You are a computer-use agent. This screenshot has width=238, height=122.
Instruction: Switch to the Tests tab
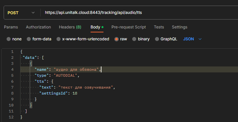pos(159,27)
